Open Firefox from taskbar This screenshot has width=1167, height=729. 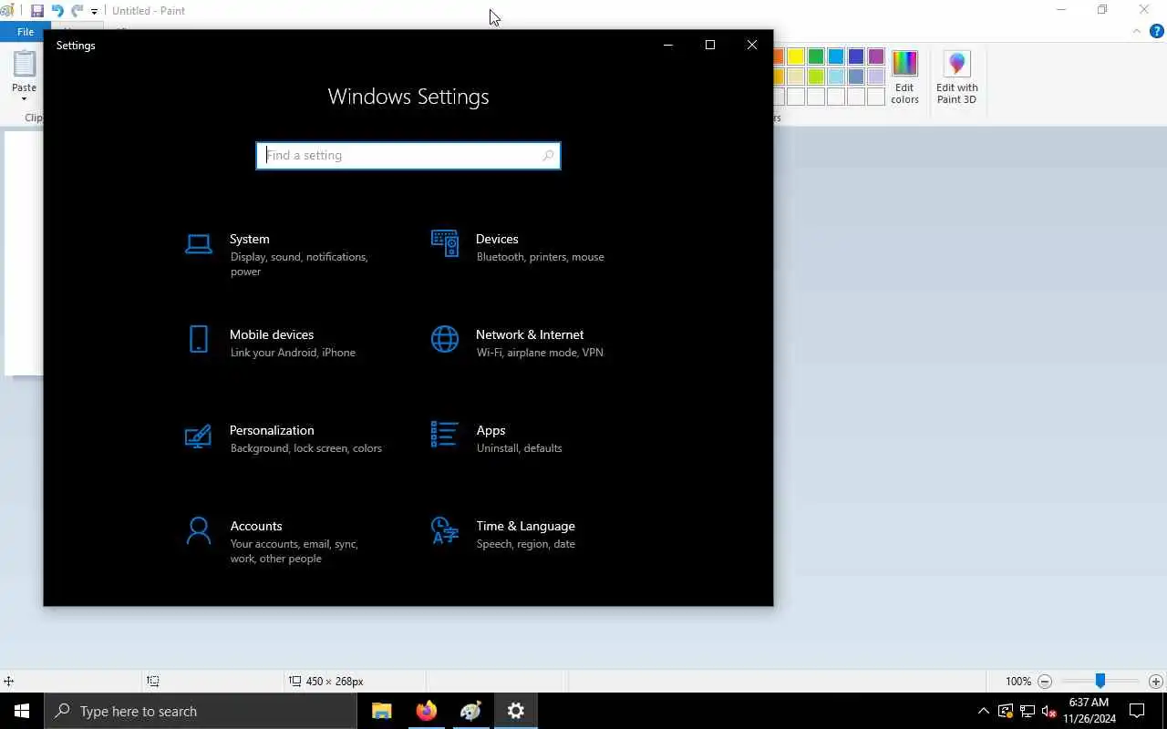(x=427, y=711)
